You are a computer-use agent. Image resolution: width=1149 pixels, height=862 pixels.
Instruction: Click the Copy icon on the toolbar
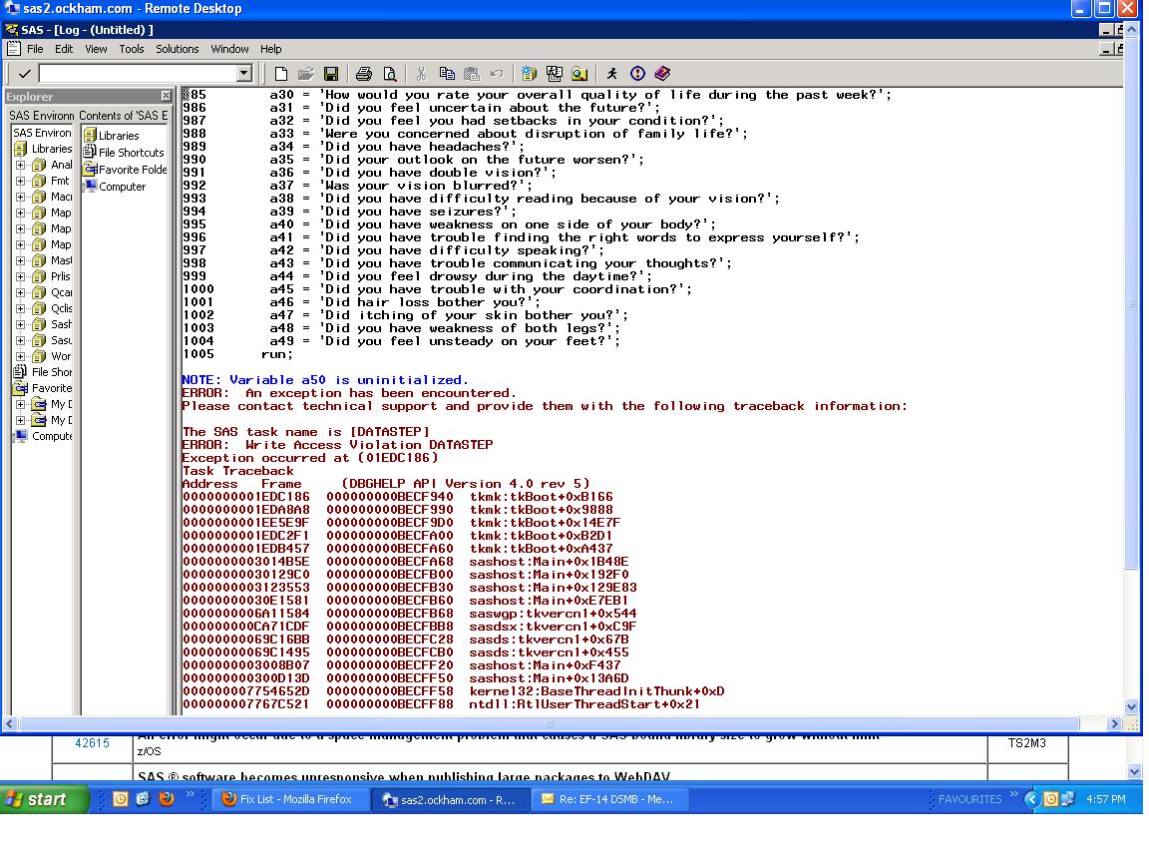click(449, 73)
